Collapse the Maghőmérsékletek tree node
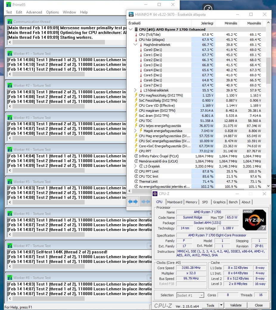The width and height of the screenshot is (276, 310). (135, 44)
